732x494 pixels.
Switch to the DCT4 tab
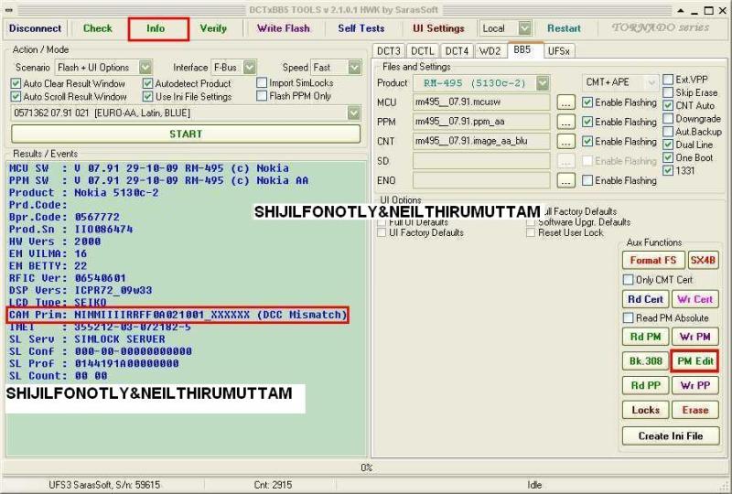[457, 51]
